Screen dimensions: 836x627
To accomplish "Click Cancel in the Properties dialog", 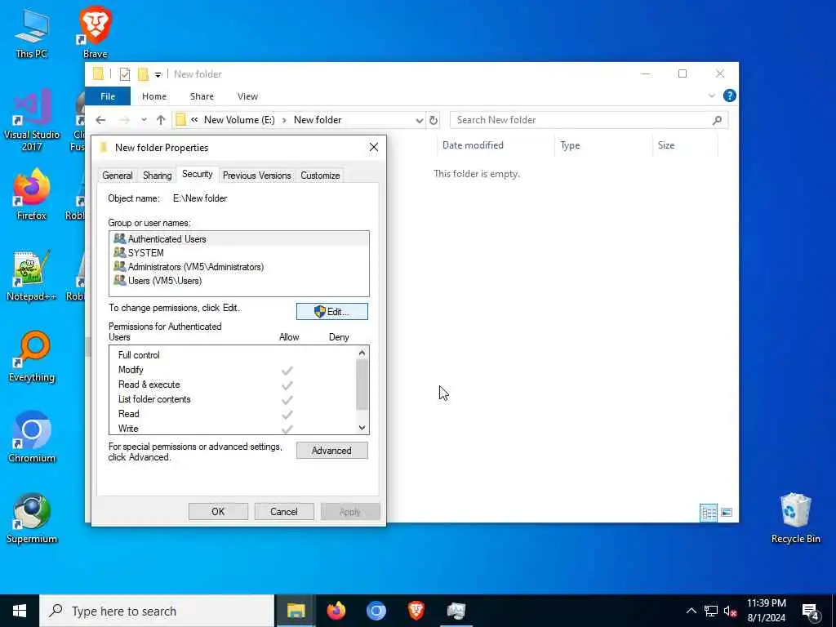I will coord(283,511).
